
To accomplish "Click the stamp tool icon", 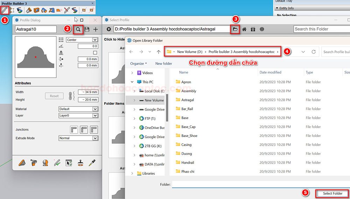I will click(80, 163).
